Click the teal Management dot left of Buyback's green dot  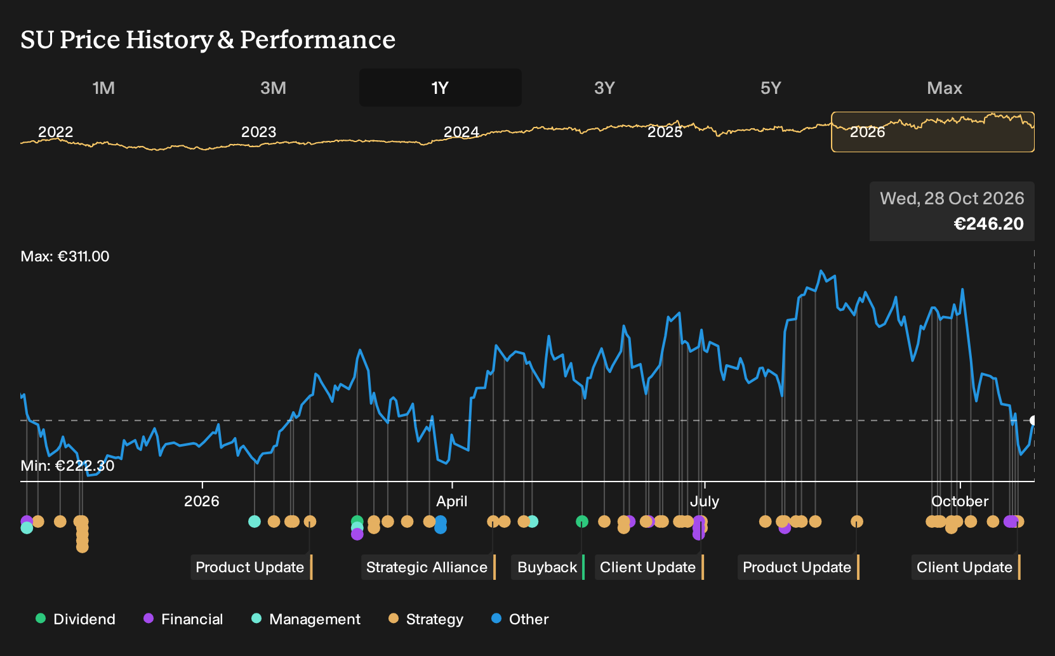pos(532,522)
